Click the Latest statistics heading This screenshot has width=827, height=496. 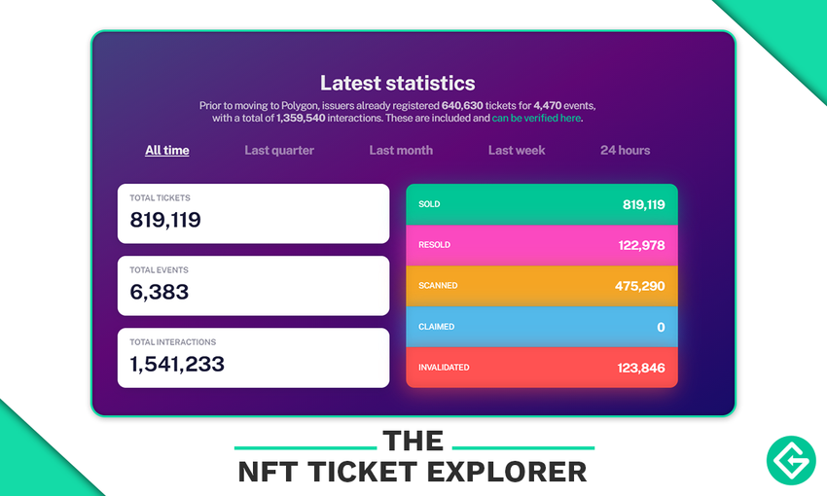pyautogui.click(x=397, y=83)
